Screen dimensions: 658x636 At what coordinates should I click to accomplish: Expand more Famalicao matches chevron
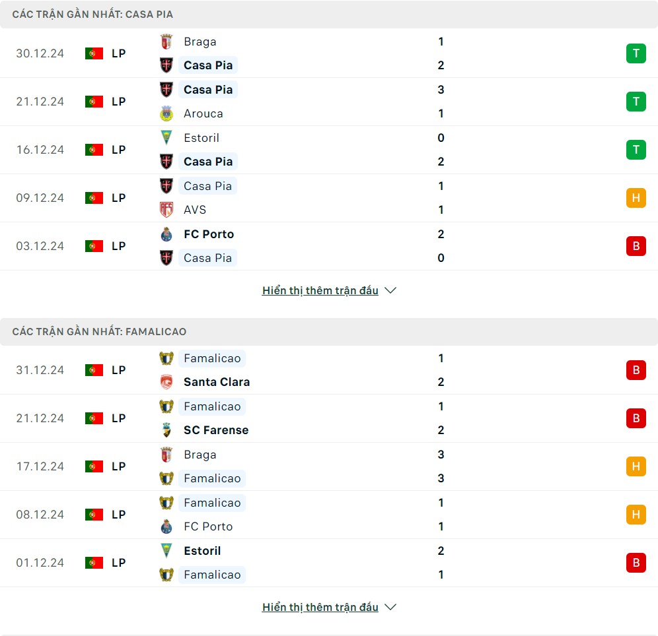point(390,607)
